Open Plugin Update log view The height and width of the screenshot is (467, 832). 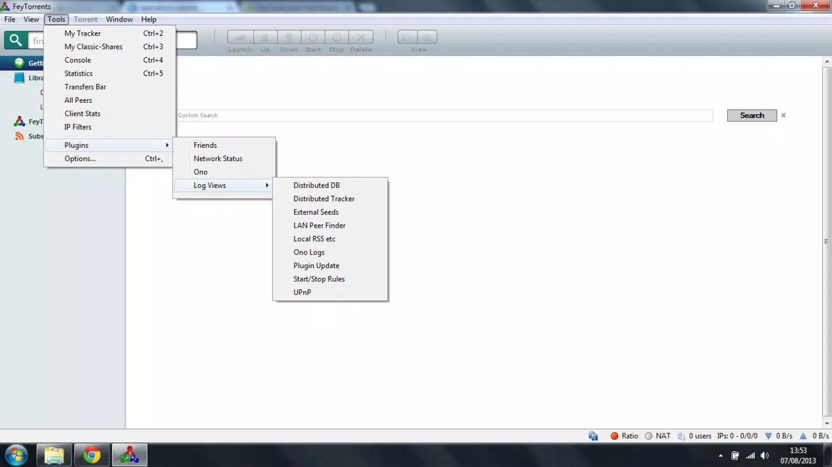tap(330, 266)
